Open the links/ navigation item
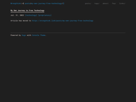 point(122,4)
